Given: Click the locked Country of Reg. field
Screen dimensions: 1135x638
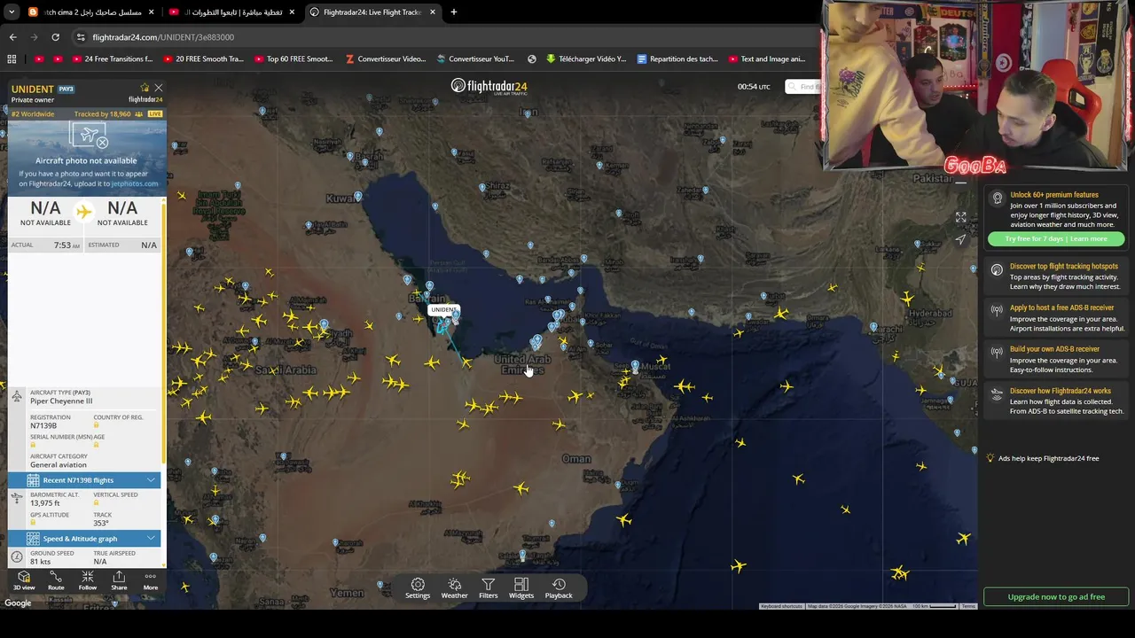Looking at the screenshot, I should pos(118,422).
